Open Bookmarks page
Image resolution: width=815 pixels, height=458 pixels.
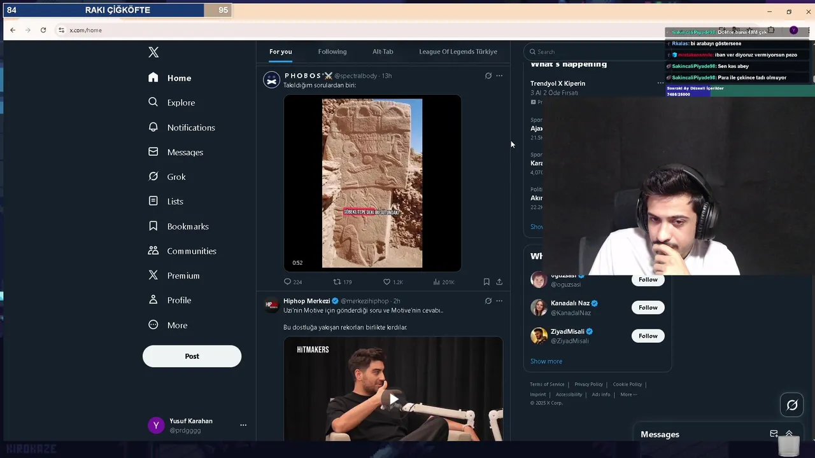point(178,226)
